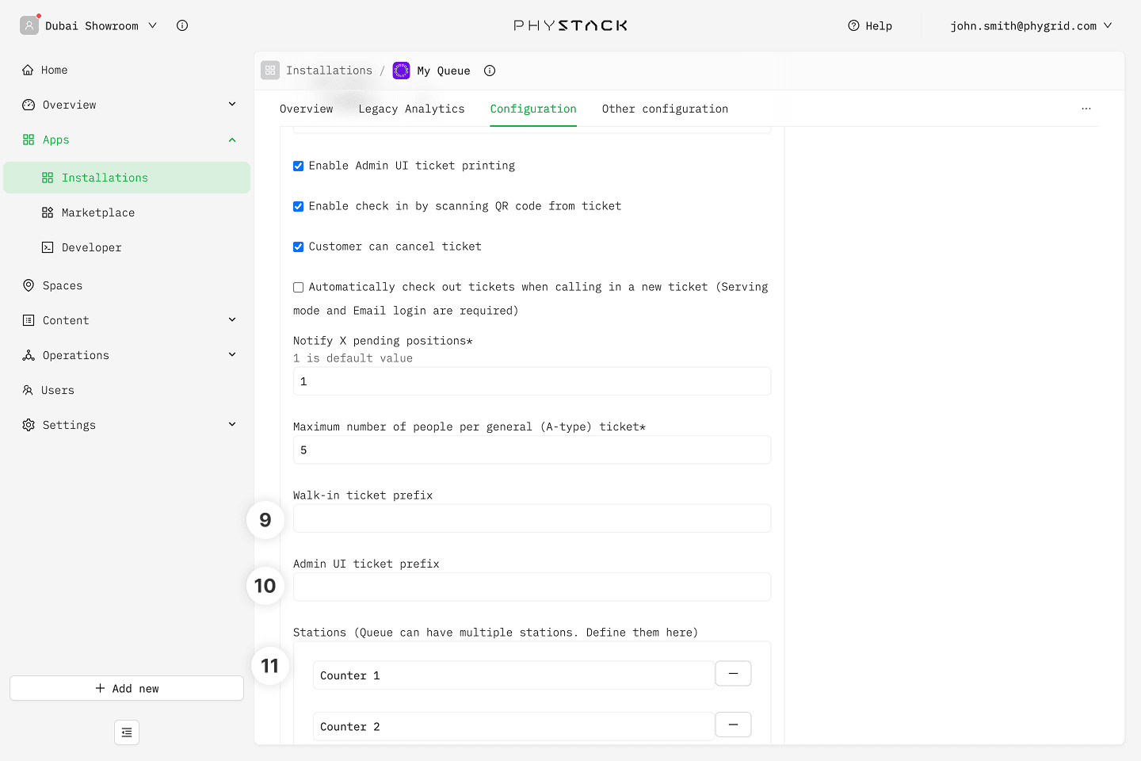1141x761 pixels.
Task: Collapse the Apps sidebar section
Action: 232,140
